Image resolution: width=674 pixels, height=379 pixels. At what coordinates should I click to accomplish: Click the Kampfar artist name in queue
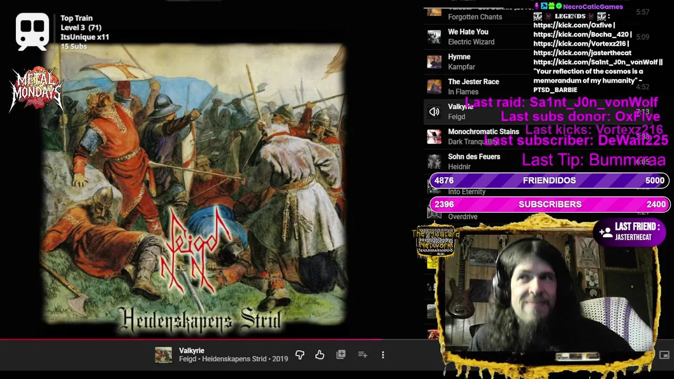(x=462, y=67)
